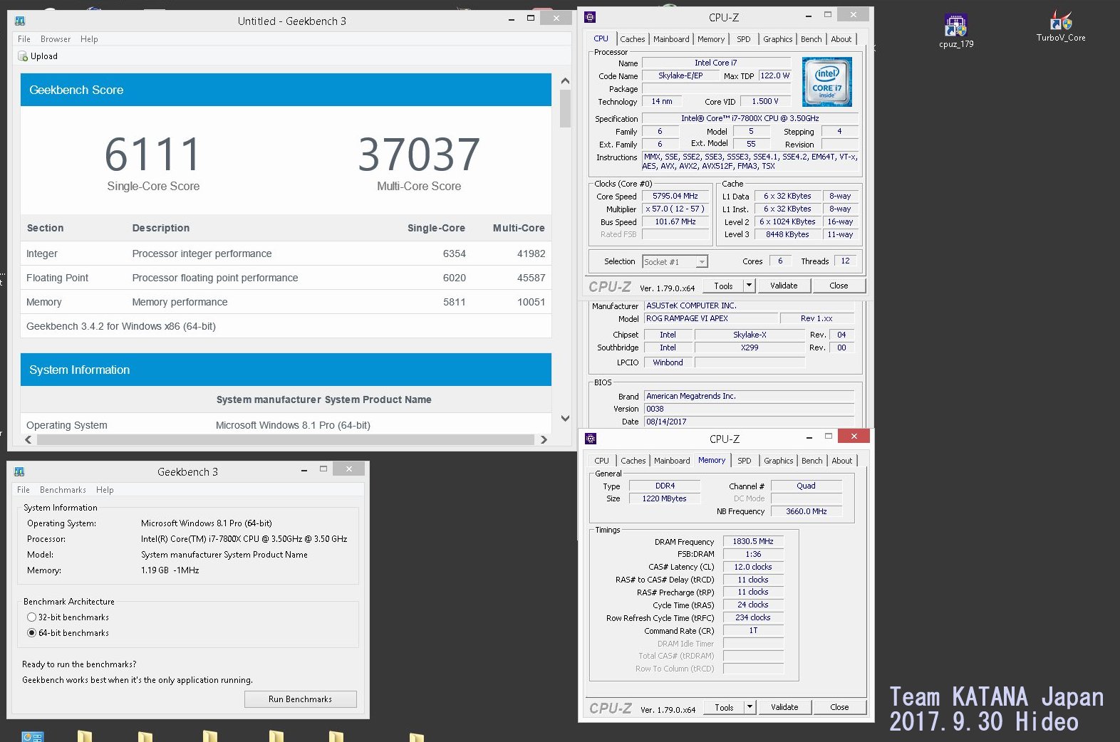Click Close button in Memory CPU-Z window
The image size is (1120, 742).
839,707
